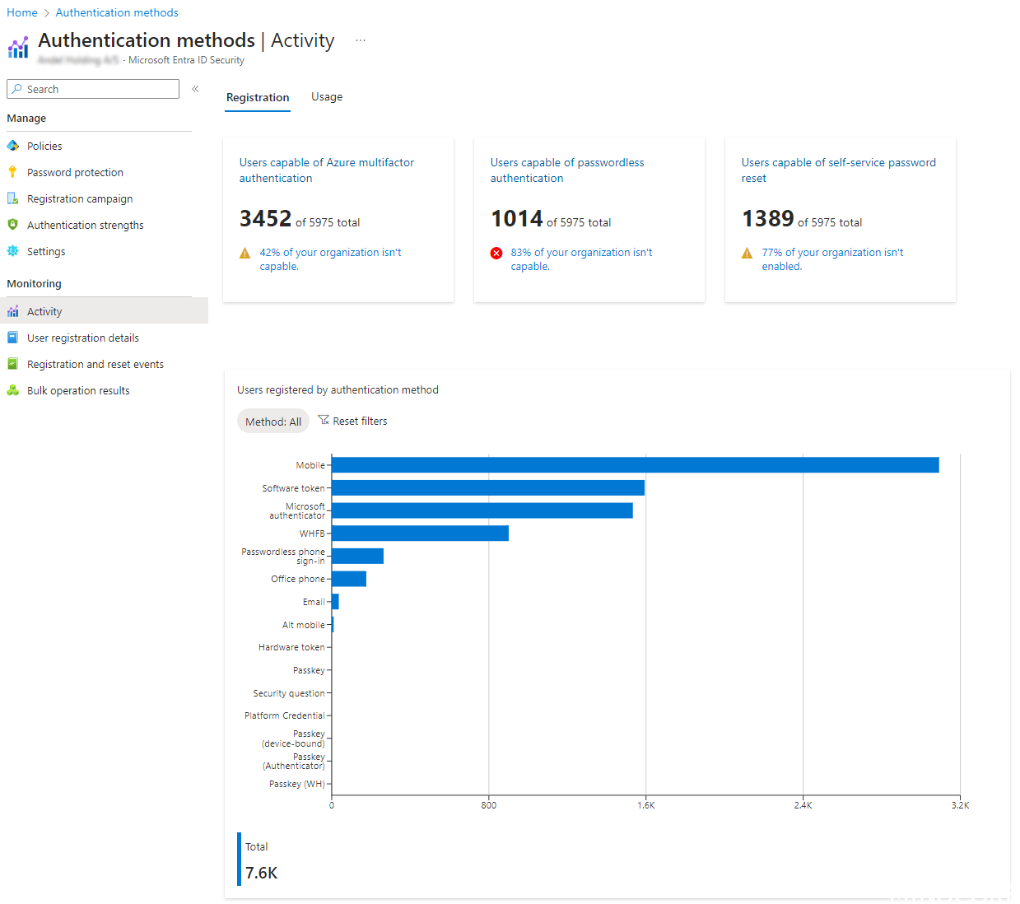Select the Registration tab
Screen dimensions: 1020x904
(x=258, y=97)
